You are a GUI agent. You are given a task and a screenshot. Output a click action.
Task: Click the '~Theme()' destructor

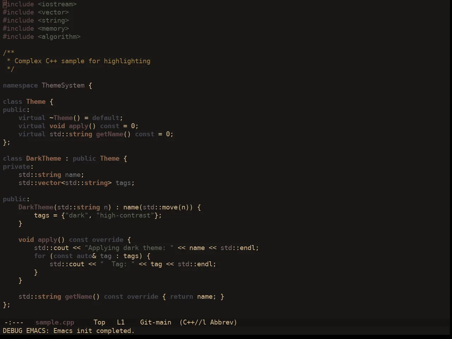pyautogui.click(x=65, y=118)
